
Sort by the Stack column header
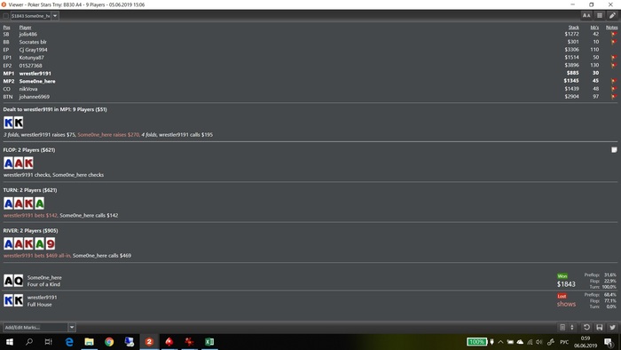(x=573, y=28)
